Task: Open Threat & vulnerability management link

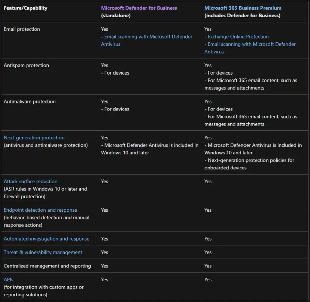Action: (43, 252)
